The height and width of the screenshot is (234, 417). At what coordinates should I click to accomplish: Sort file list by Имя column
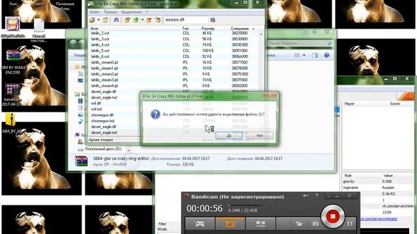click(94, 29)
